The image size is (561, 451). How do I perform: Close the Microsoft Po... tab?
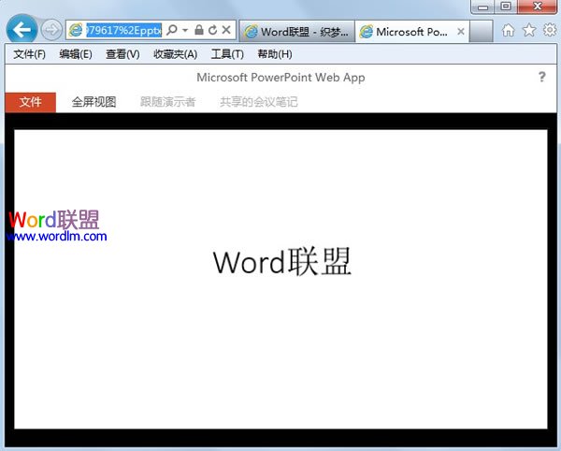461,32
